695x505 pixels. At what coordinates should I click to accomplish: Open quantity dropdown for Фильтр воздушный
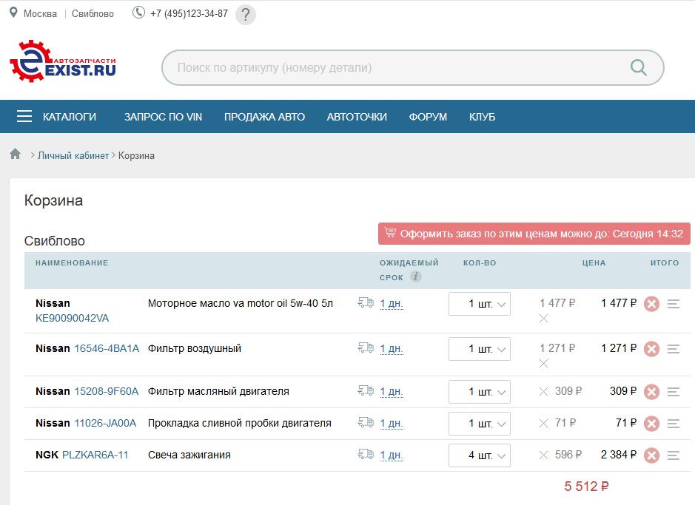click(x=480, y=349)
